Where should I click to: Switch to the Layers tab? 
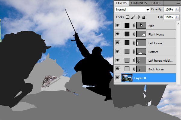(x=121, y=3)
